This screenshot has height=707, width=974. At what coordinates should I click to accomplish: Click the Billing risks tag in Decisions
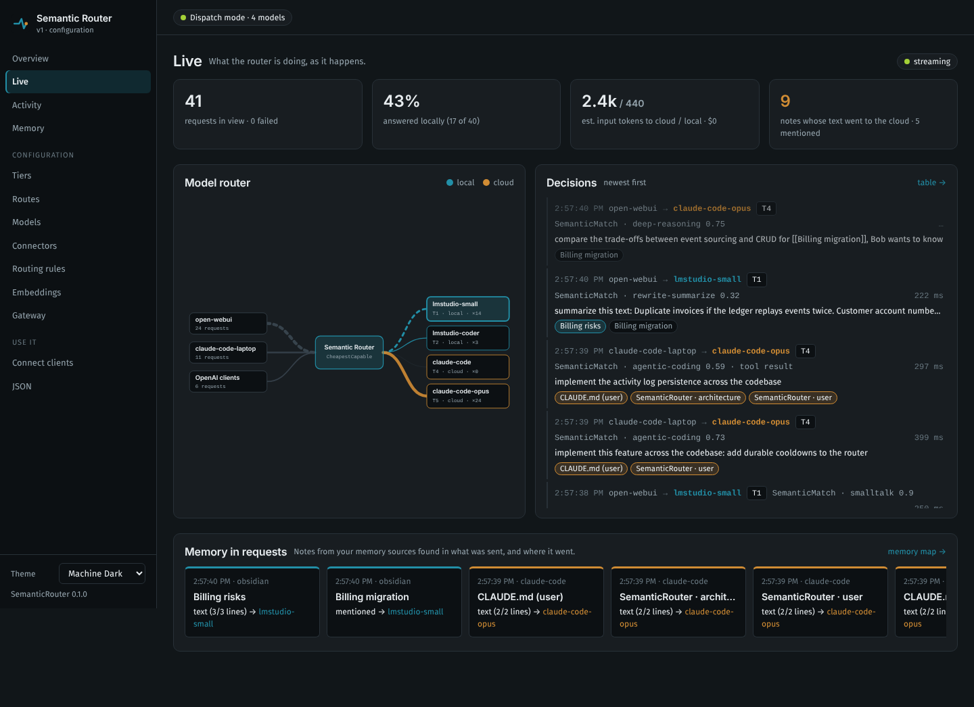tap(580, 326)
